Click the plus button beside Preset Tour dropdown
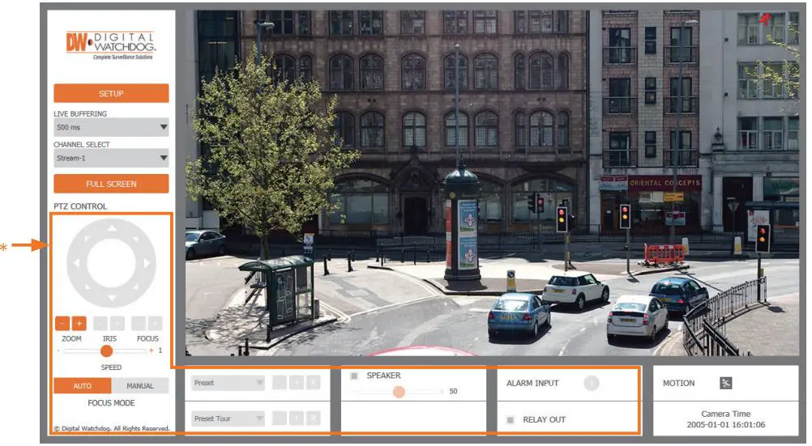This screenshot has width=812, height=446. [x=297, y=418]
